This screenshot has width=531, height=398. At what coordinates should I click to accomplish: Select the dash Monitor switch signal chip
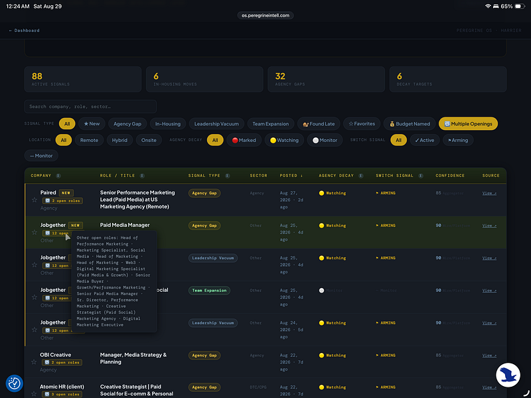pyautogui.click(x=41, y=156)
